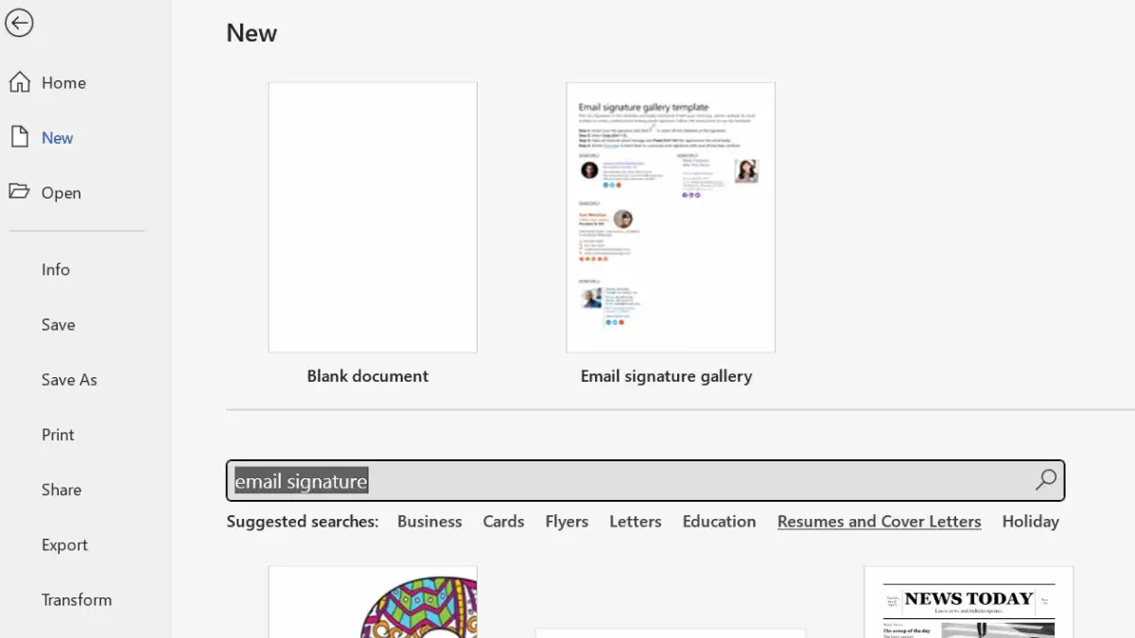Open the Transform feature
1135x638 pixels.
[x=77, y=599]
